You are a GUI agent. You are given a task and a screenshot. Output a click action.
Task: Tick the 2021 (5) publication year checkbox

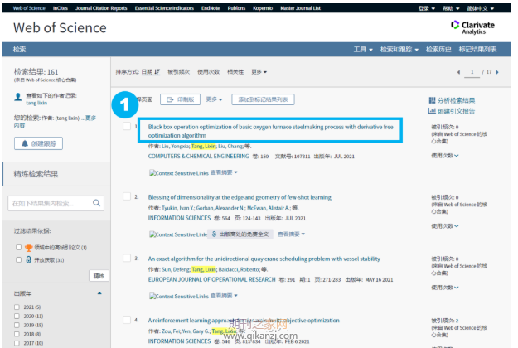pos(17,307)
